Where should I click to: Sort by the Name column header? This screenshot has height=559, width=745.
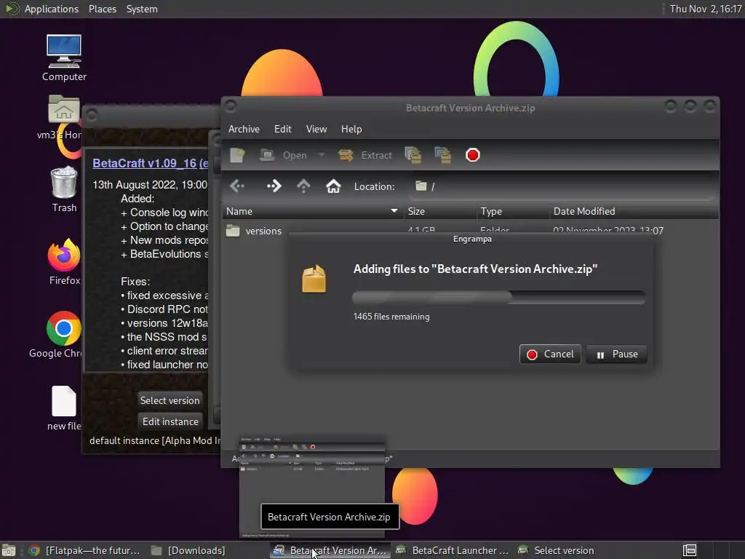click(313, 212)
